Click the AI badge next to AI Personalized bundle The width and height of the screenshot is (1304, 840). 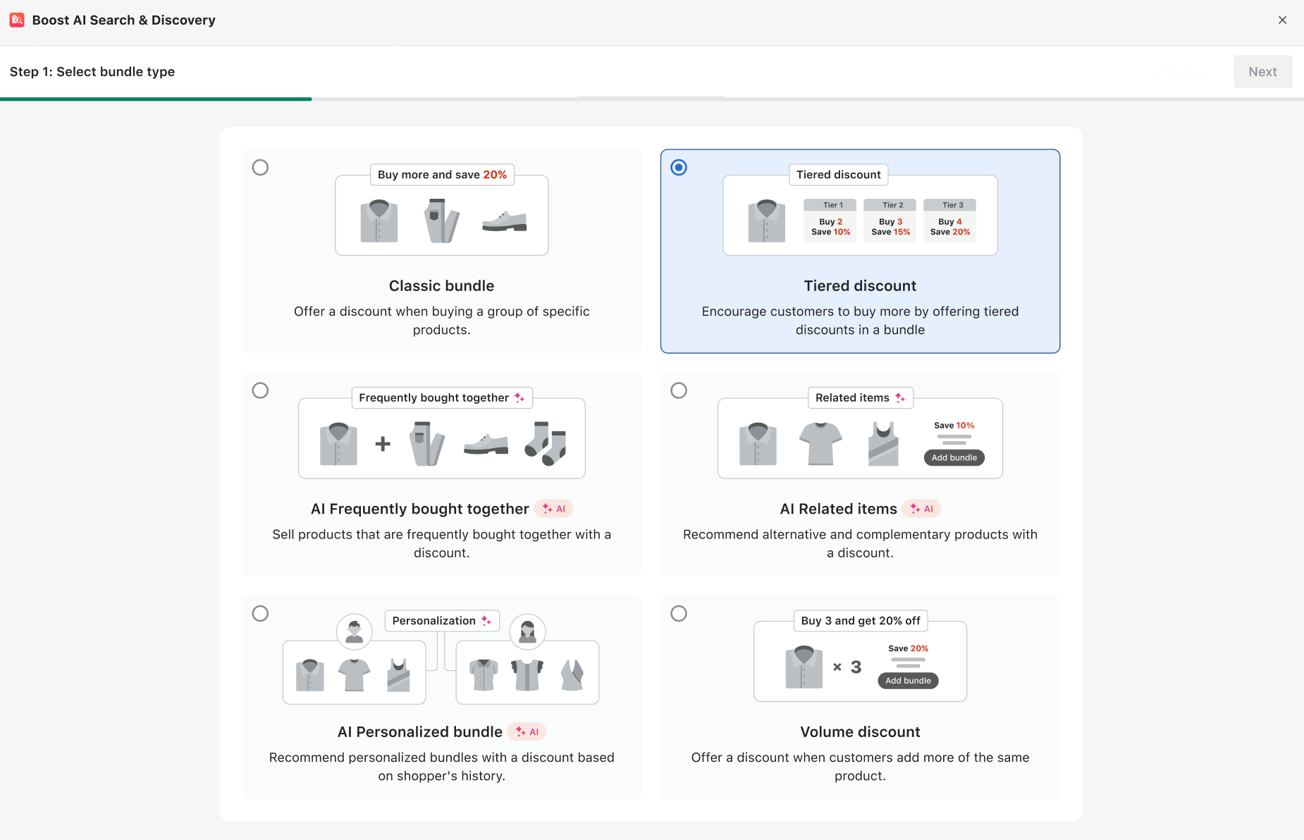click(527, 731)
